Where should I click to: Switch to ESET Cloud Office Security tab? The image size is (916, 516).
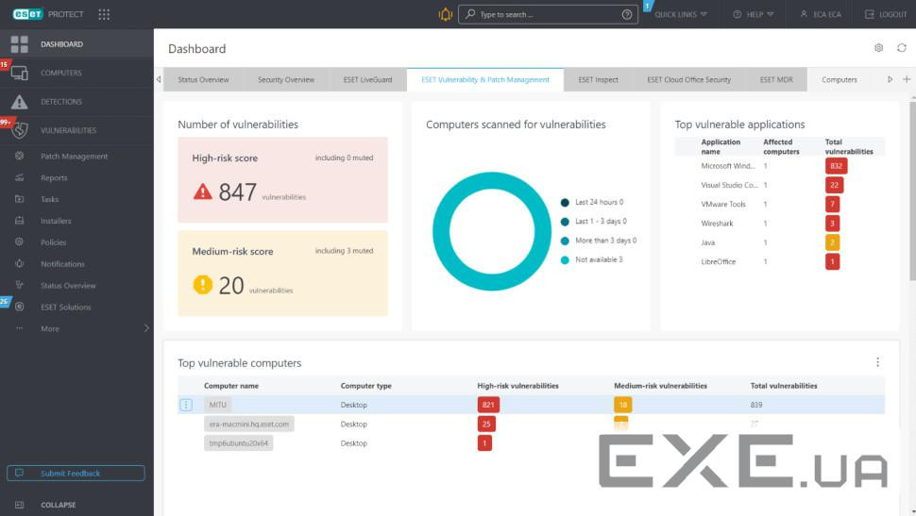688,79
